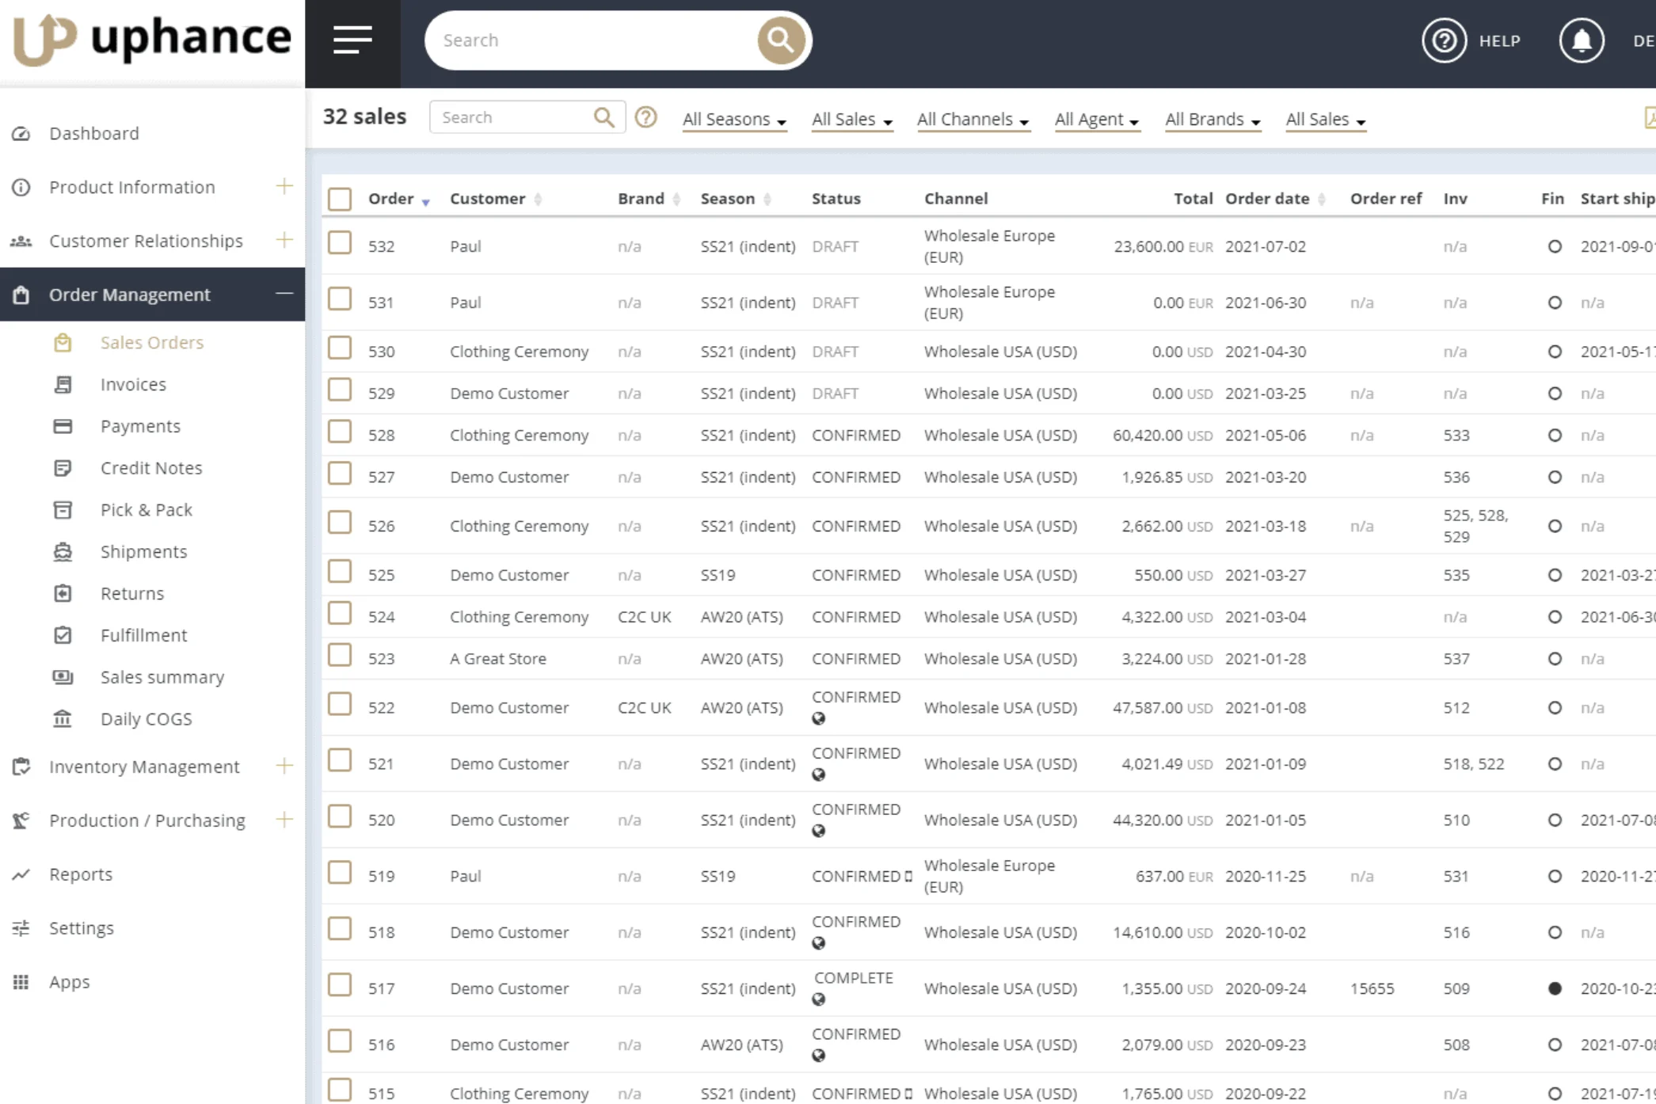Expand the Product Information plus
Image resolution: width=1656 pixels, height=1104 pixels.
284,187
